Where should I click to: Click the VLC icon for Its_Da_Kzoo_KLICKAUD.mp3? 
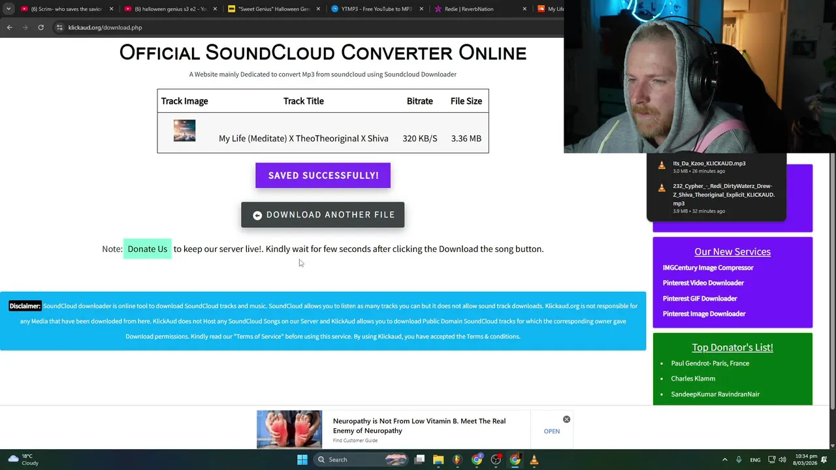click(x=662, y=166)
